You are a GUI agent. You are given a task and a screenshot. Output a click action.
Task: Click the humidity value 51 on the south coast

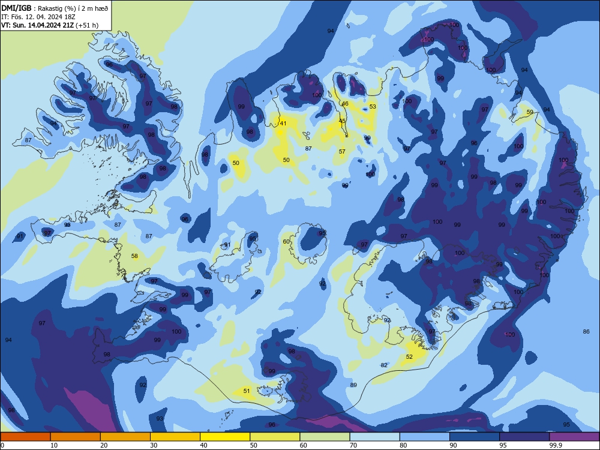point(247,391)
